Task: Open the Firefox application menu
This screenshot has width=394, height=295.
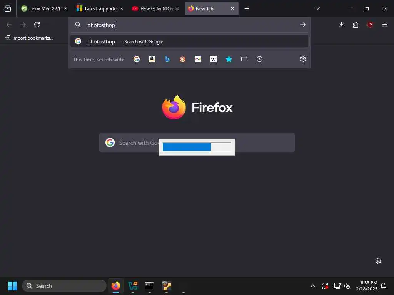Action: (384, 25)
